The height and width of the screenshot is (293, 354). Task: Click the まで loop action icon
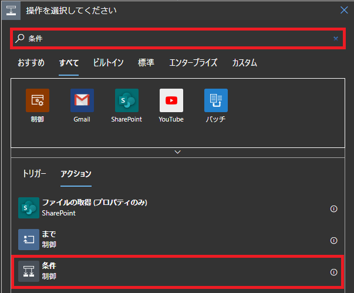pyautogui.click(x=29, y=240)
